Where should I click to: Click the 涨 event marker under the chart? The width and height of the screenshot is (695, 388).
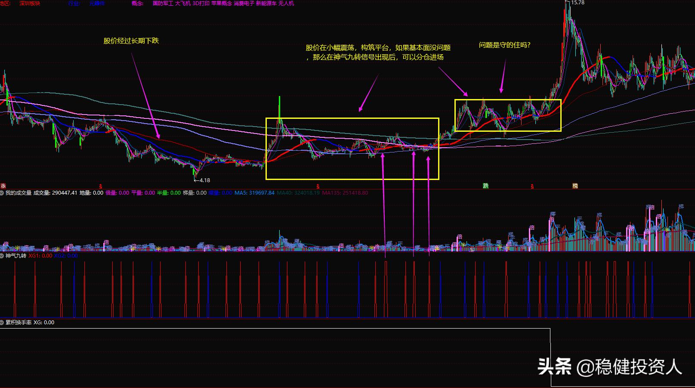coord(3,186)
